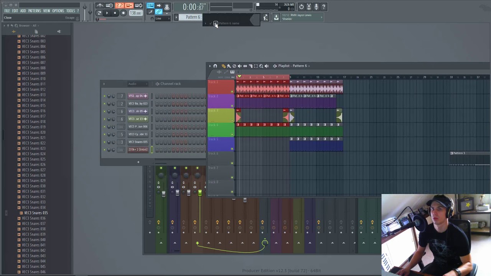
Task: Open the Channel rack options menu arrow
Action: tap(104, 84)
